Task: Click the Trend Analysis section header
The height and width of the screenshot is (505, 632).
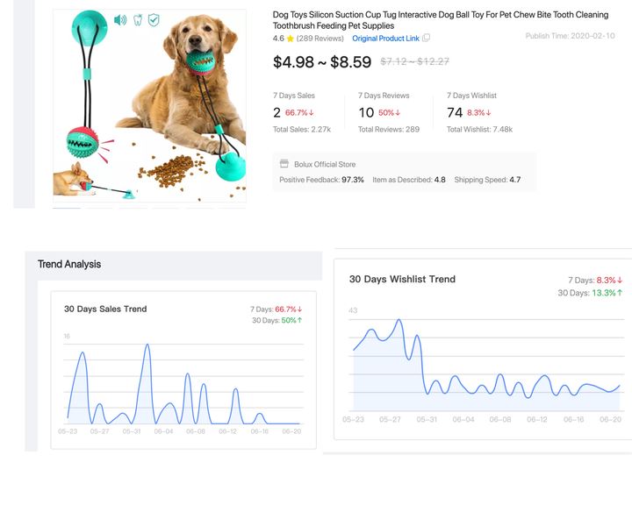Action: pos(69,264)
